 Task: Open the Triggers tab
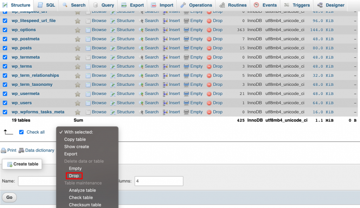pyautogui.click(x=297, y=5)
